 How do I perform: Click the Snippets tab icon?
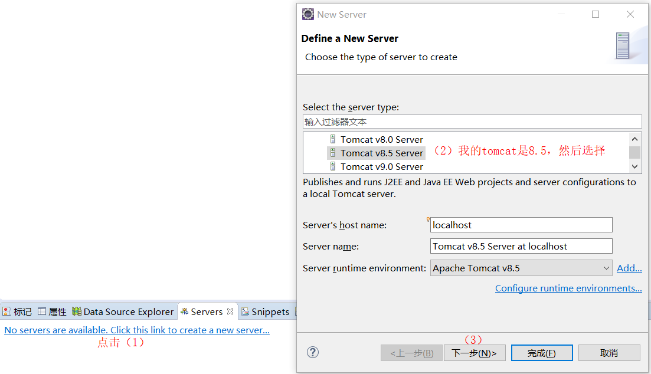[246, 311]
